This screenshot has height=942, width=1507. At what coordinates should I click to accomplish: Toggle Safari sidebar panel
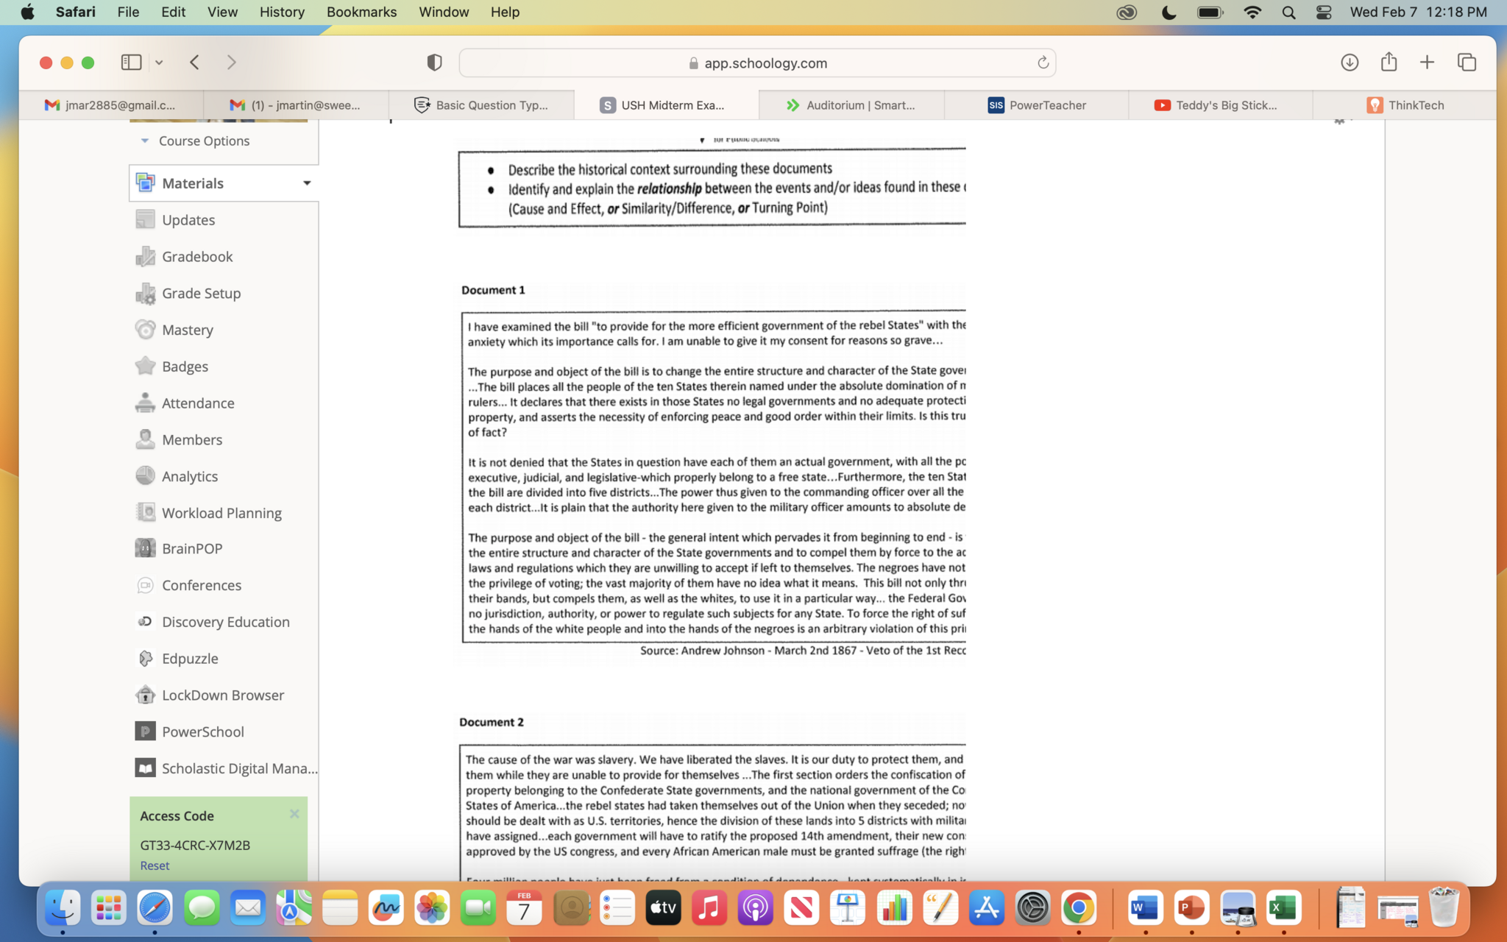(x=132, y=63)
